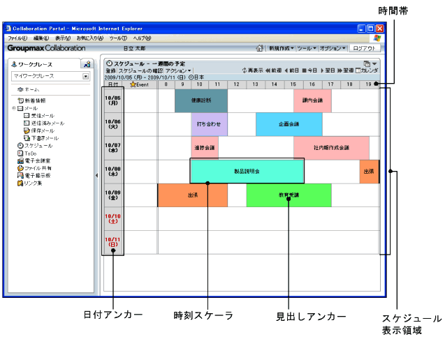Screen dimensions: 445x339
Task: Open the 進捗会議 appointment
Action: pyautogui.click(x=205, y=148)
